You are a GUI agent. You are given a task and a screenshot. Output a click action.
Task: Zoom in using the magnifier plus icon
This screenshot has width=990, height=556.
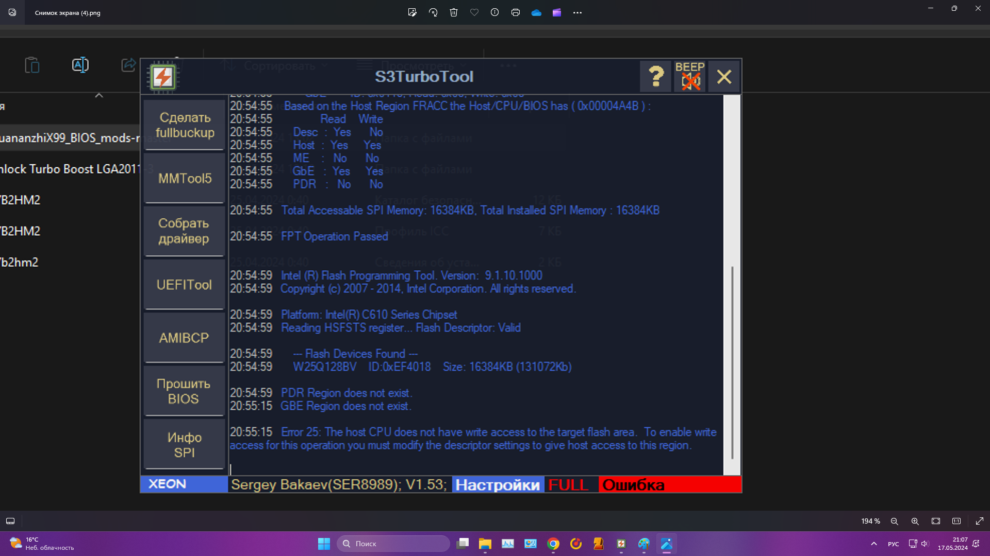point(915,521)
